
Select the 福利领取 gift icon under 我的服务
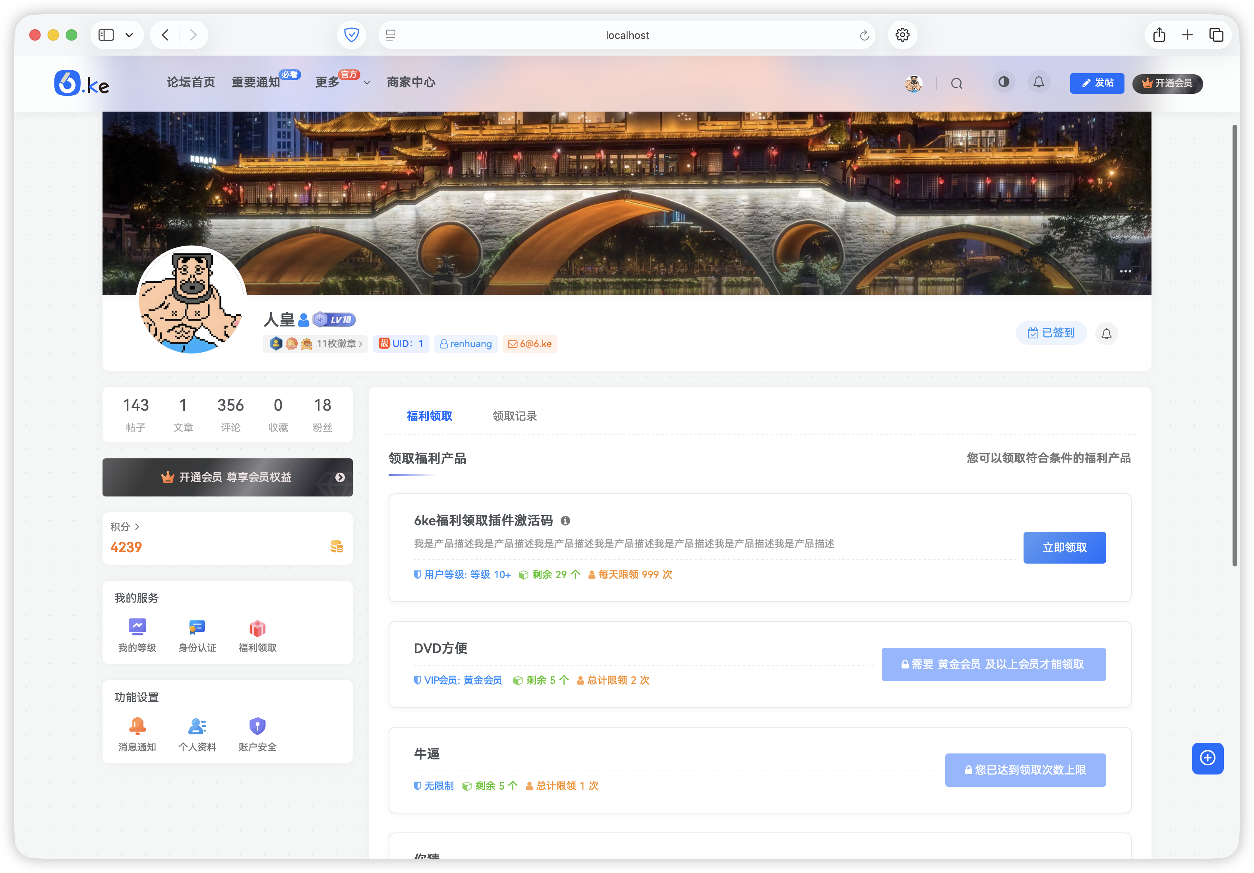pos(257,627)
